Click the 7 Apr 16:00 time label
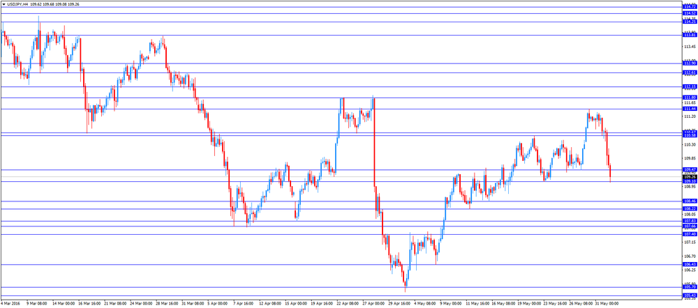 click(243, 304)
